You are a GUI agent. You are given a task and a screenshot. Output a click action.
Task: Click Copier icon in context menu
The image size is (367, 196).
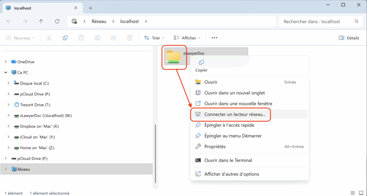pos(201,63)
